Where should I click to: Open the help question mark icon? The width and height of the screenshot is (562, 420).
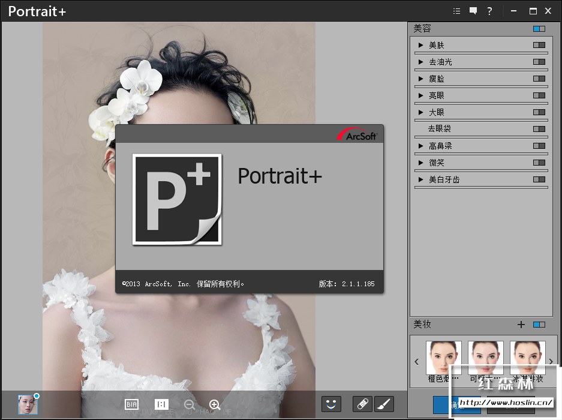(x=489, y=11)
